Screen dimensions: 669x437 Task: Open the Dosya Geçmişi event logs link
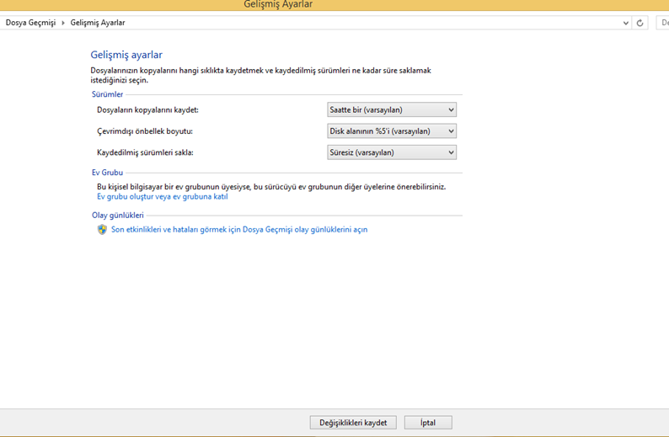(x=239, y=229)
